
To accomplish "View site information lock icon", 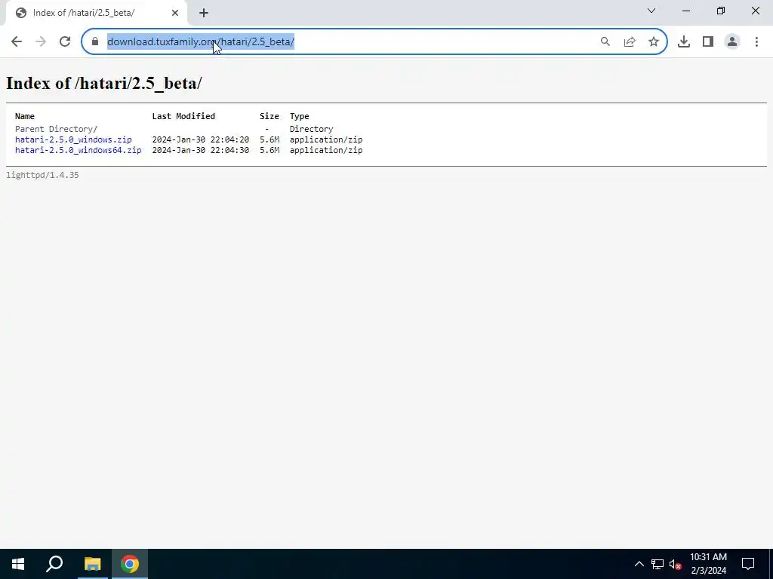I will click(95, 42).
